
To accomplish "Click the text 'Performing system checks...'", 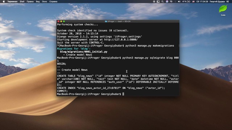I will 77,25.
